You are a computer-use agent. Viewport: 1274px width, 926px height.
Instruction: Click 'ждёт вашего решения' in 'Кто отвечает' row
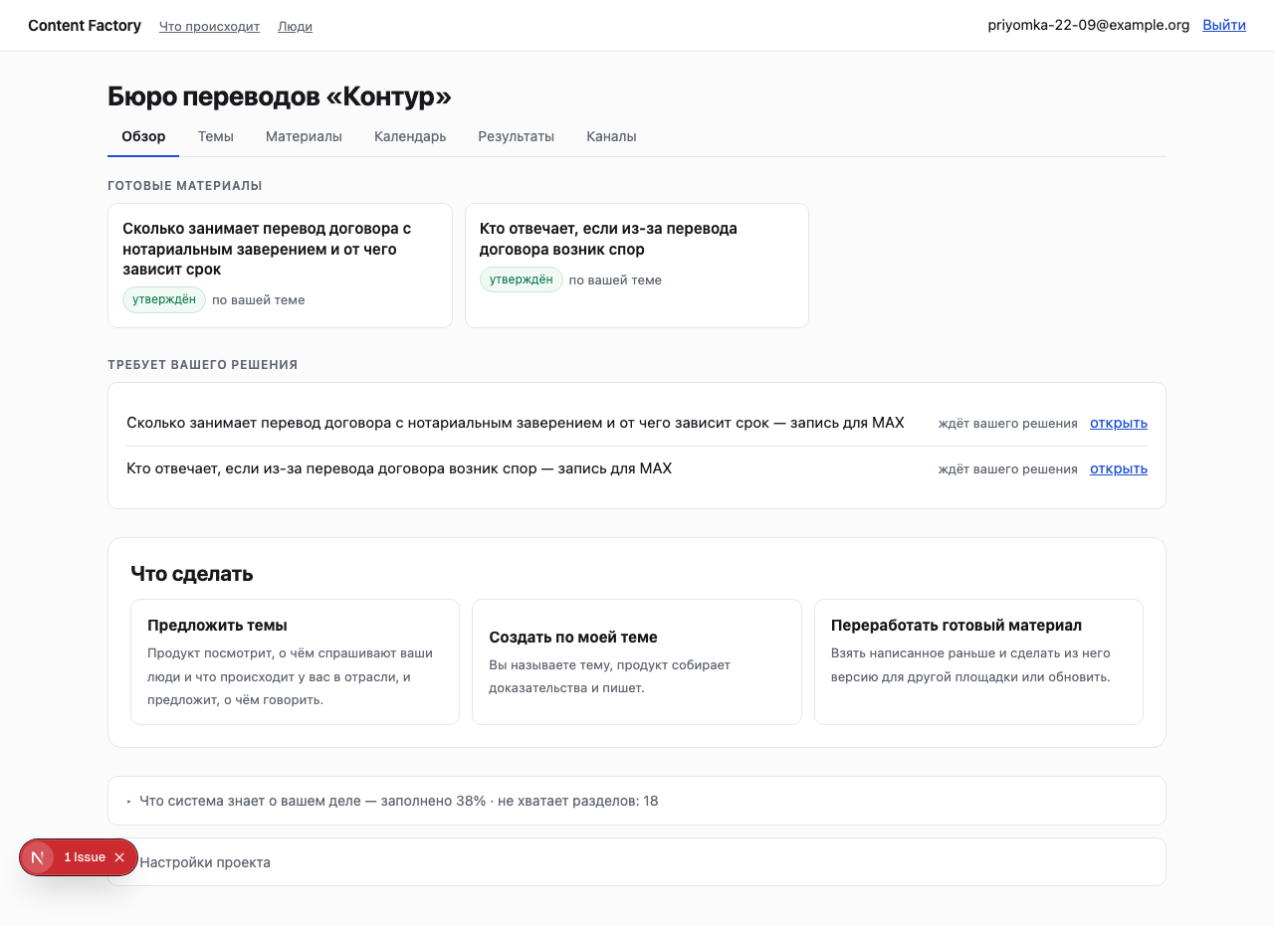(1007, 469)
